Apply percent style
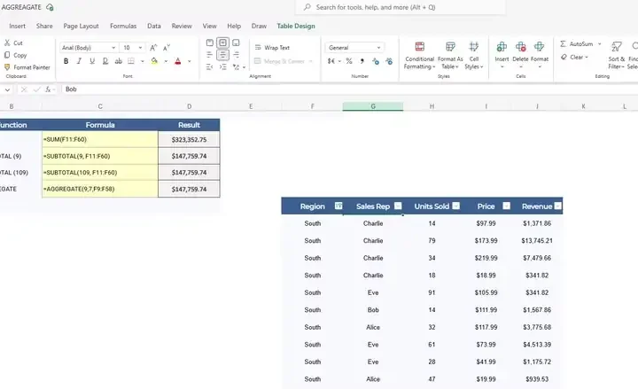This screenshot has height=389, width=638. pyautogui.click(x=349, y=61)
